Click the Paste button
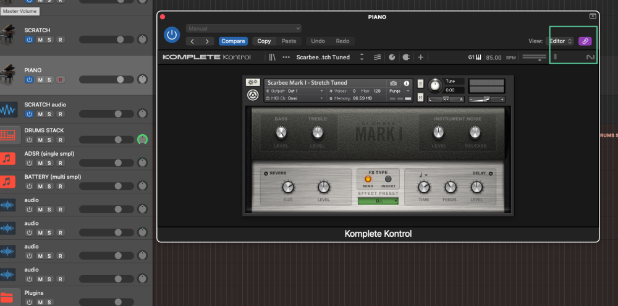This screenshot has height=306, width=618. pyautogui.click(x=289, y=41)
